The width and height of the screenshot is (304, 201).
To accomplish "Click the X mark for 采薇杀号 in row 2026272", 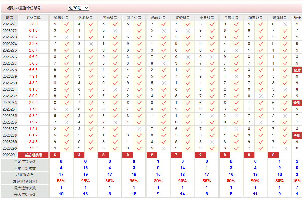I will click(x=188, y=31).
